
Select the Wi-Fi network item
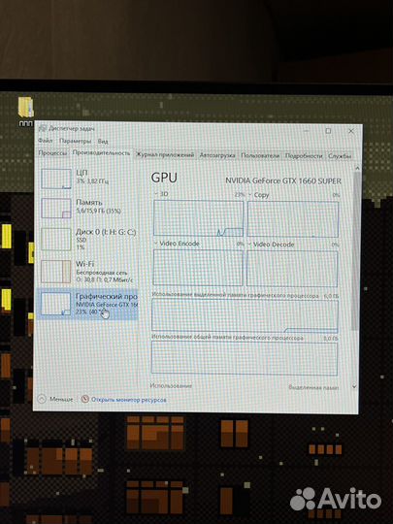pos(86,272)
